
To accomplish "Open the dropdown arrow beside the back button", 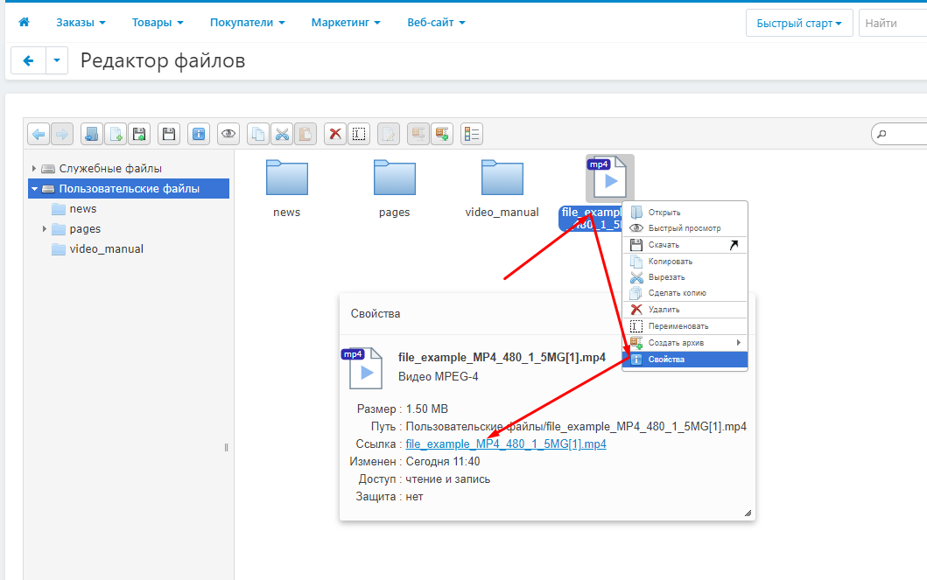I will (x=57, y=60).
